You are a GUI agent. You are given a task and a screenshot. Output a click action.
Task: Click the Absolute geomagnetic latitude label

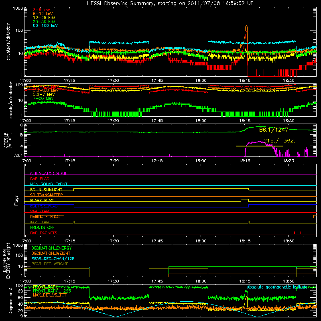tap(277, 287)
